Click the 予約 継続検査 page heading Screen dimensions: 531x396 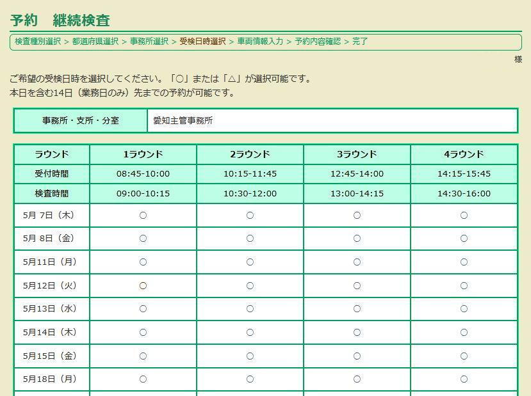point(60,20)
